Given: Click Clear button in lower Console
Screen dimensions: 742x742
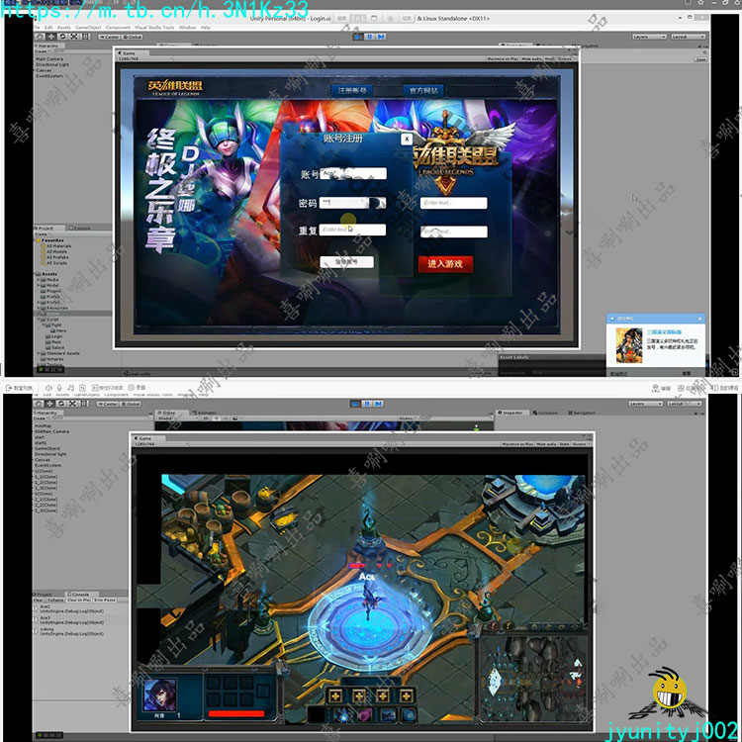Looking at the screenshot, I should pyautogui.click(x=40, y=601).
